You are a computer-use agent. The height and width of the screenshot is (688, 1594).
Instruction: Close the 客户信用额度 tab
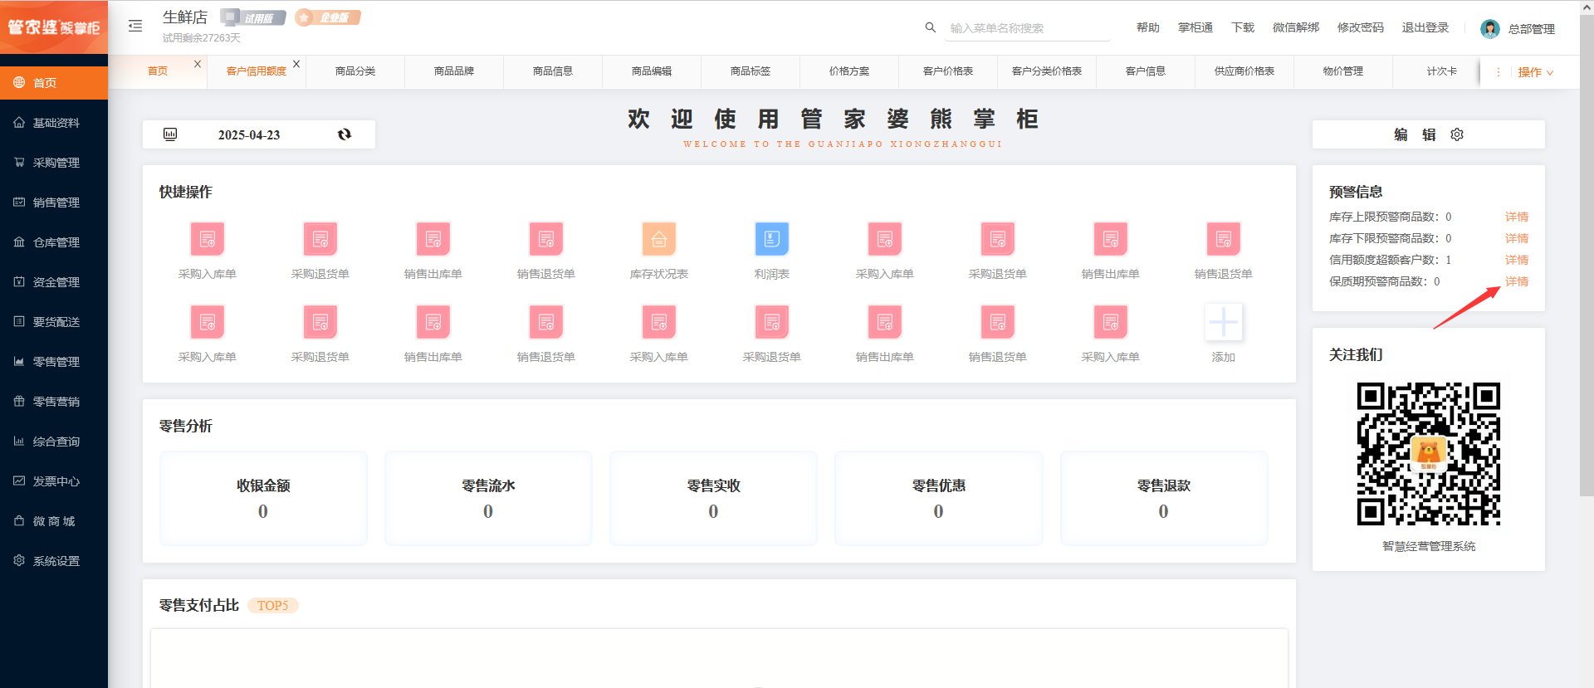tap(296, 64)
